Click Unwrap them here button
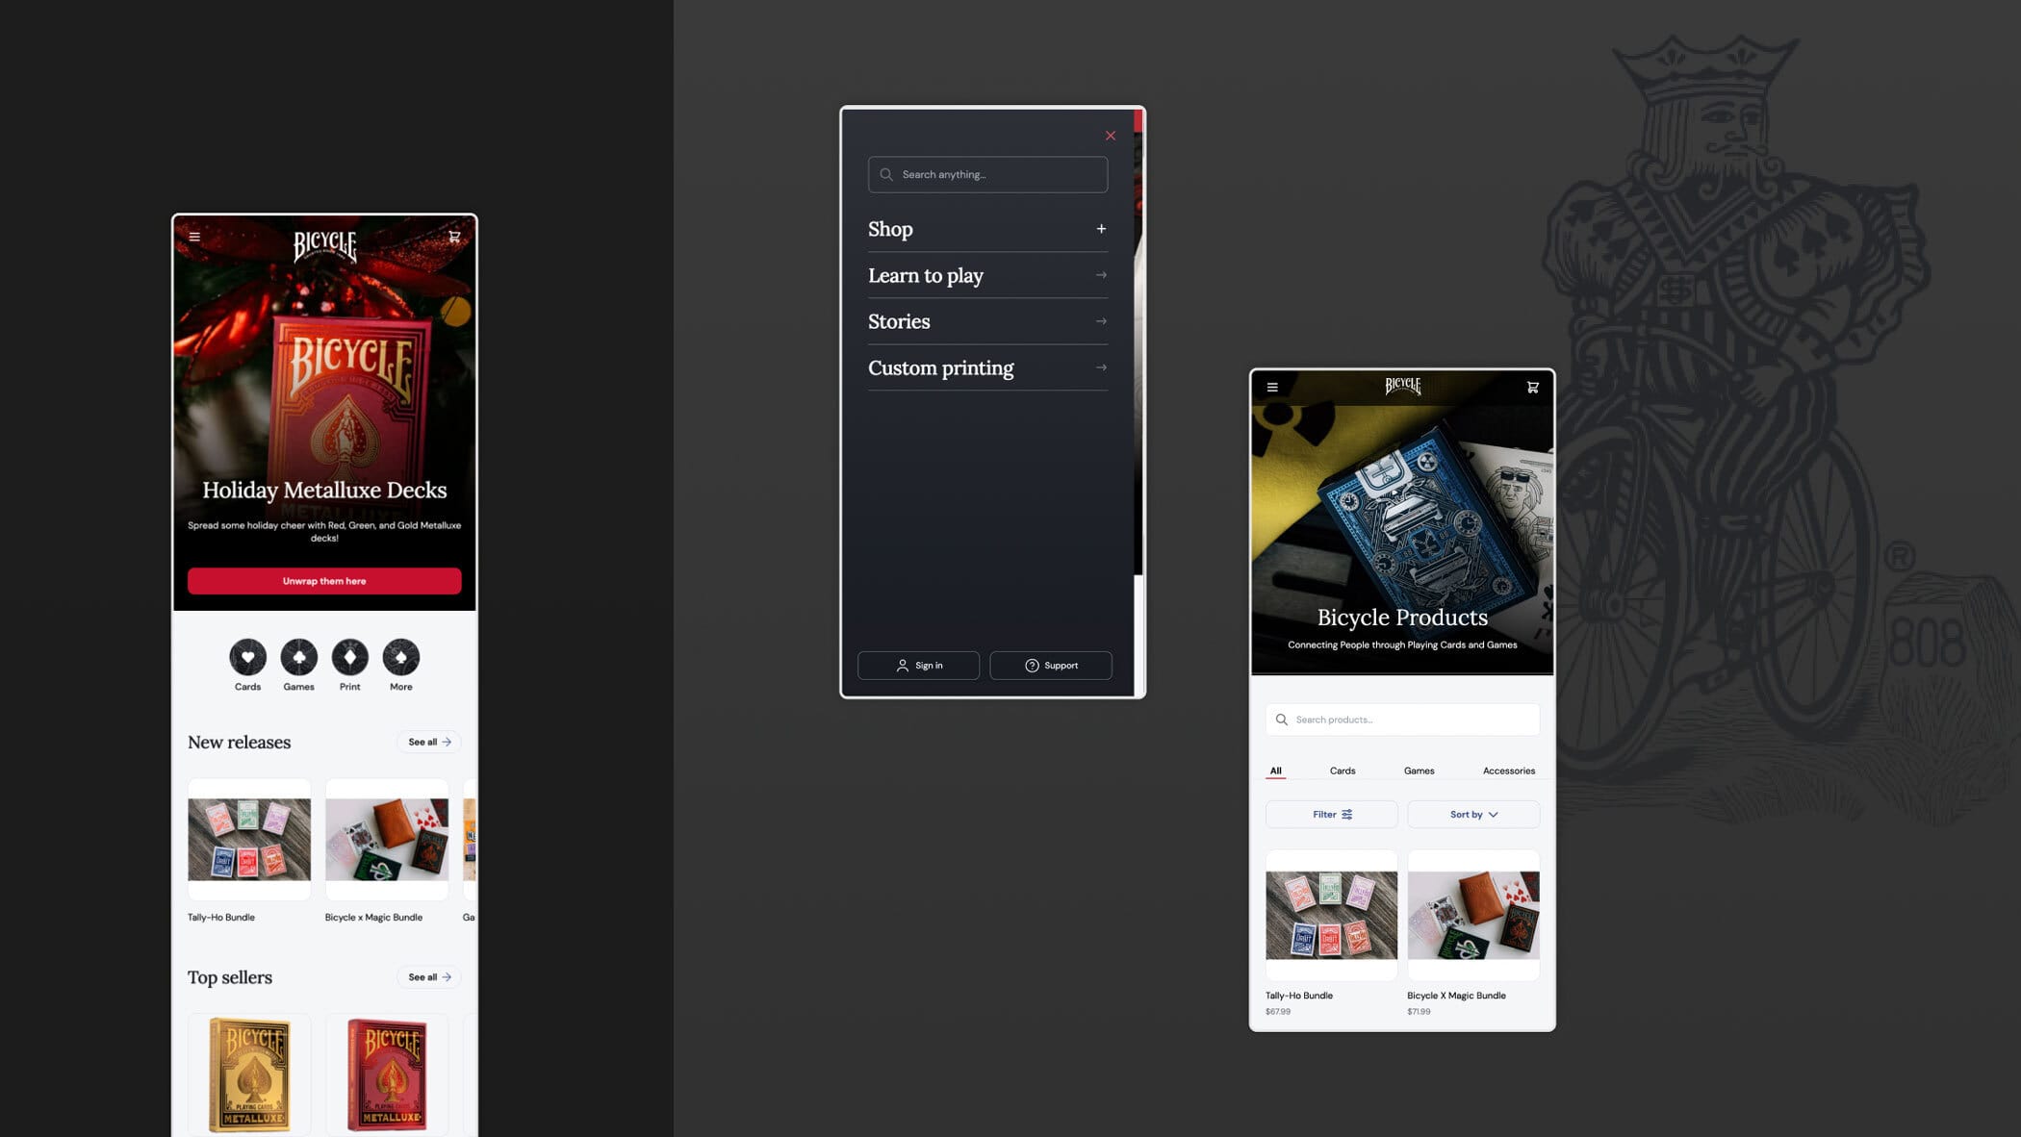This screenshot has width=2021, height=1137. pyautogui.click(x=325, y=581)
